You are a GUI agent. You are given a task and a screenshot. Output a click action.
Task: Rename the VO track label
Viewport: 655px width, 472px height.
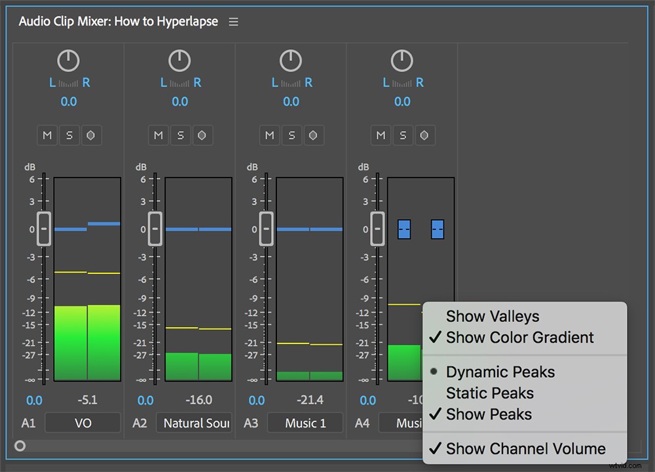tap(83, 423)
